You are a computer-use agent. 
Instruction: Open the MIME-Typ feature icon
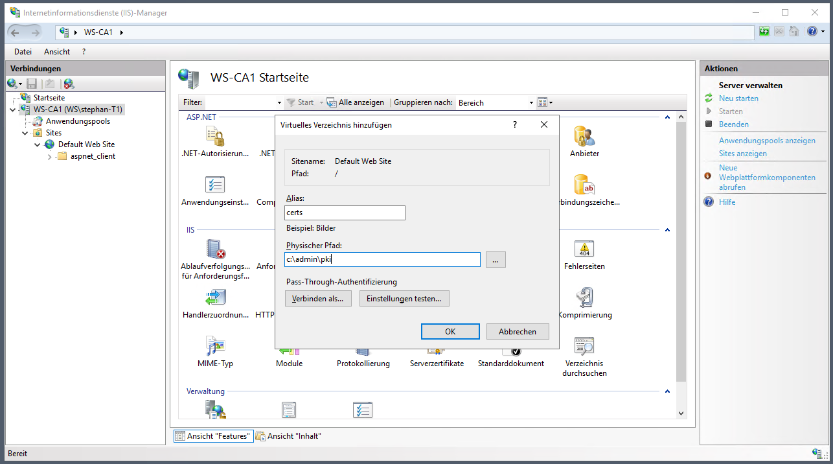(x=215, y=346)
